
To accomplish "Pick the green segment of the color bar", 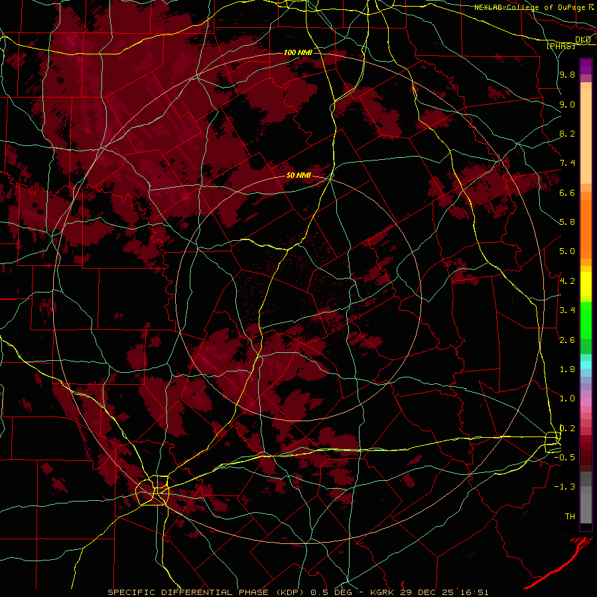I will [586, 320].
